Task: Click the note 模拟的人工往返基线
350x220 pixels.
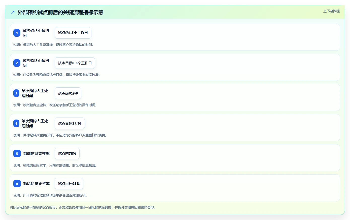Action: pyautogui.click(x=53, y=45)
